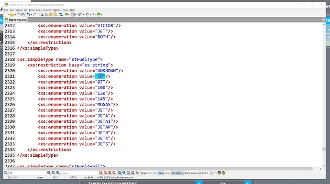Image resolution: width=330 pixels, height=184 pixels.
Task: Click the Save file disk icon
Action: [19, 14]
